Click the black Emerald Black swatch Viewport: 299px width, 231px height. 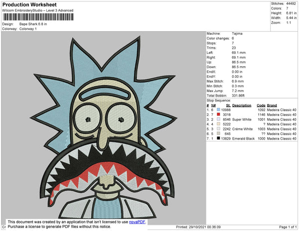[x=218, y=138]
